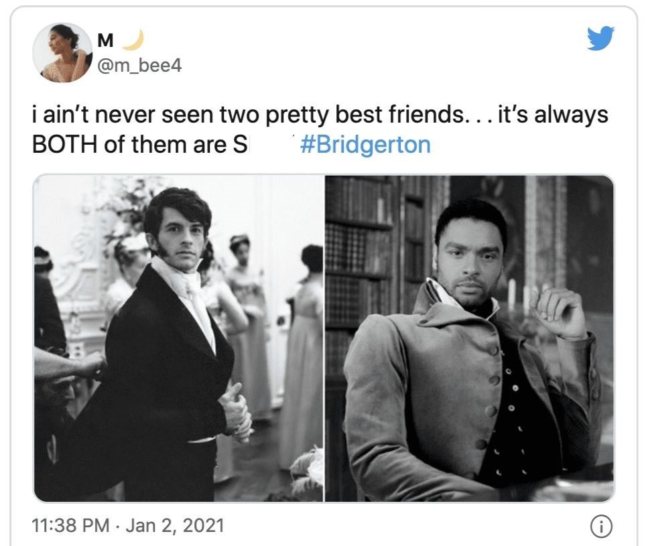The width and height of the screenshot is (646, 546).
Task: Open the round profile avatar photo
Action: click(x=62, y=52)
